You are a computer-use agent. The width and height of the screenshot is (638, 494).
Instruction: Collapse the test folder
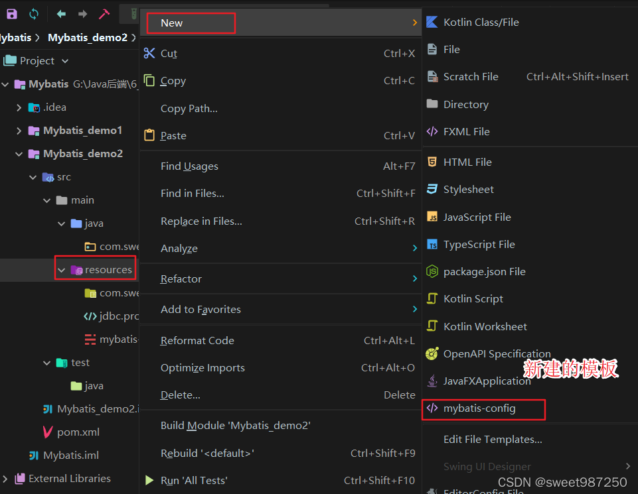pos(47,363)
